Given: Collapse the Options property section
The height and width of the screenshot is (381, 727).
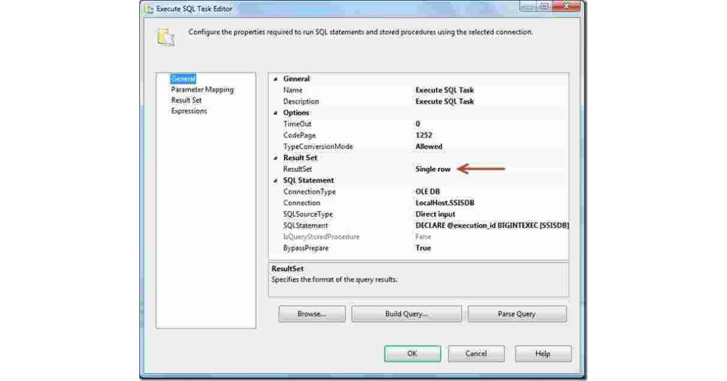Looking at the screenshot, I should click(276, 113).
